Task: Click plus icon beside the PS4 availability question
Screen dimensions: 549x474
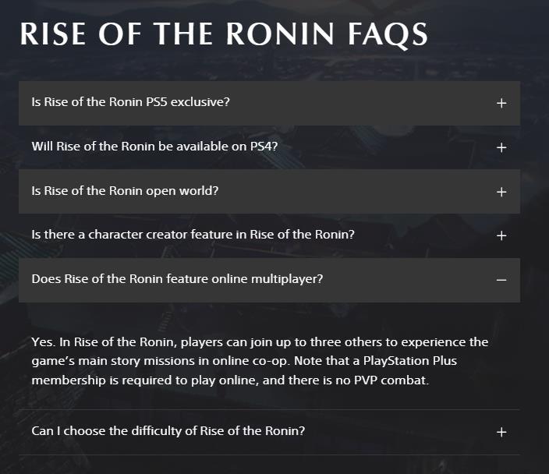Action: [x=501, y=147]
